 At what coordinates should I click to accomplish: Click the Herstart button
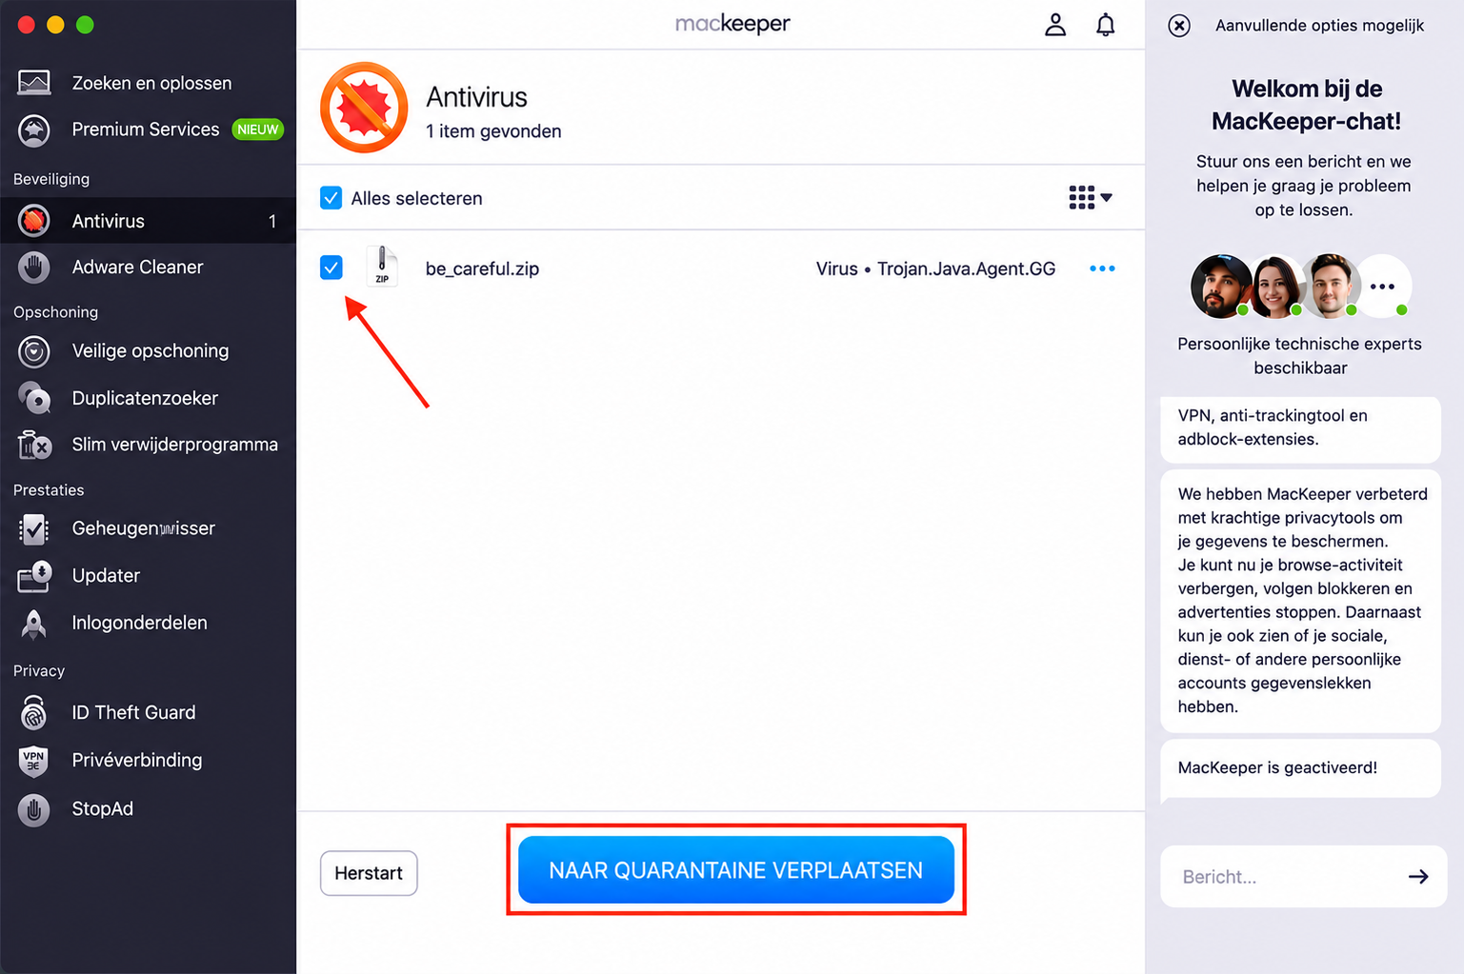pos(369,873)
